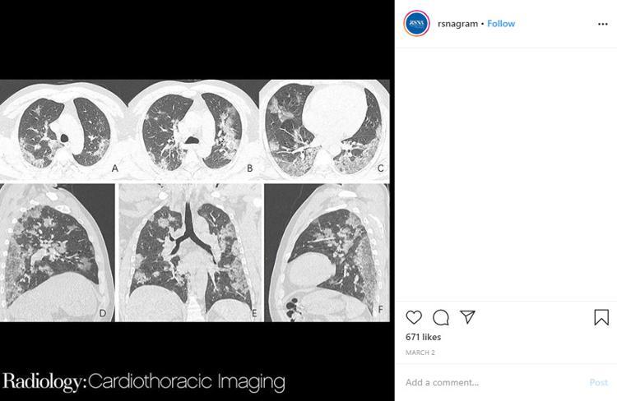Click the comment speech bubble icon
This screenshot has width=617, height=401.
(441, 317)
